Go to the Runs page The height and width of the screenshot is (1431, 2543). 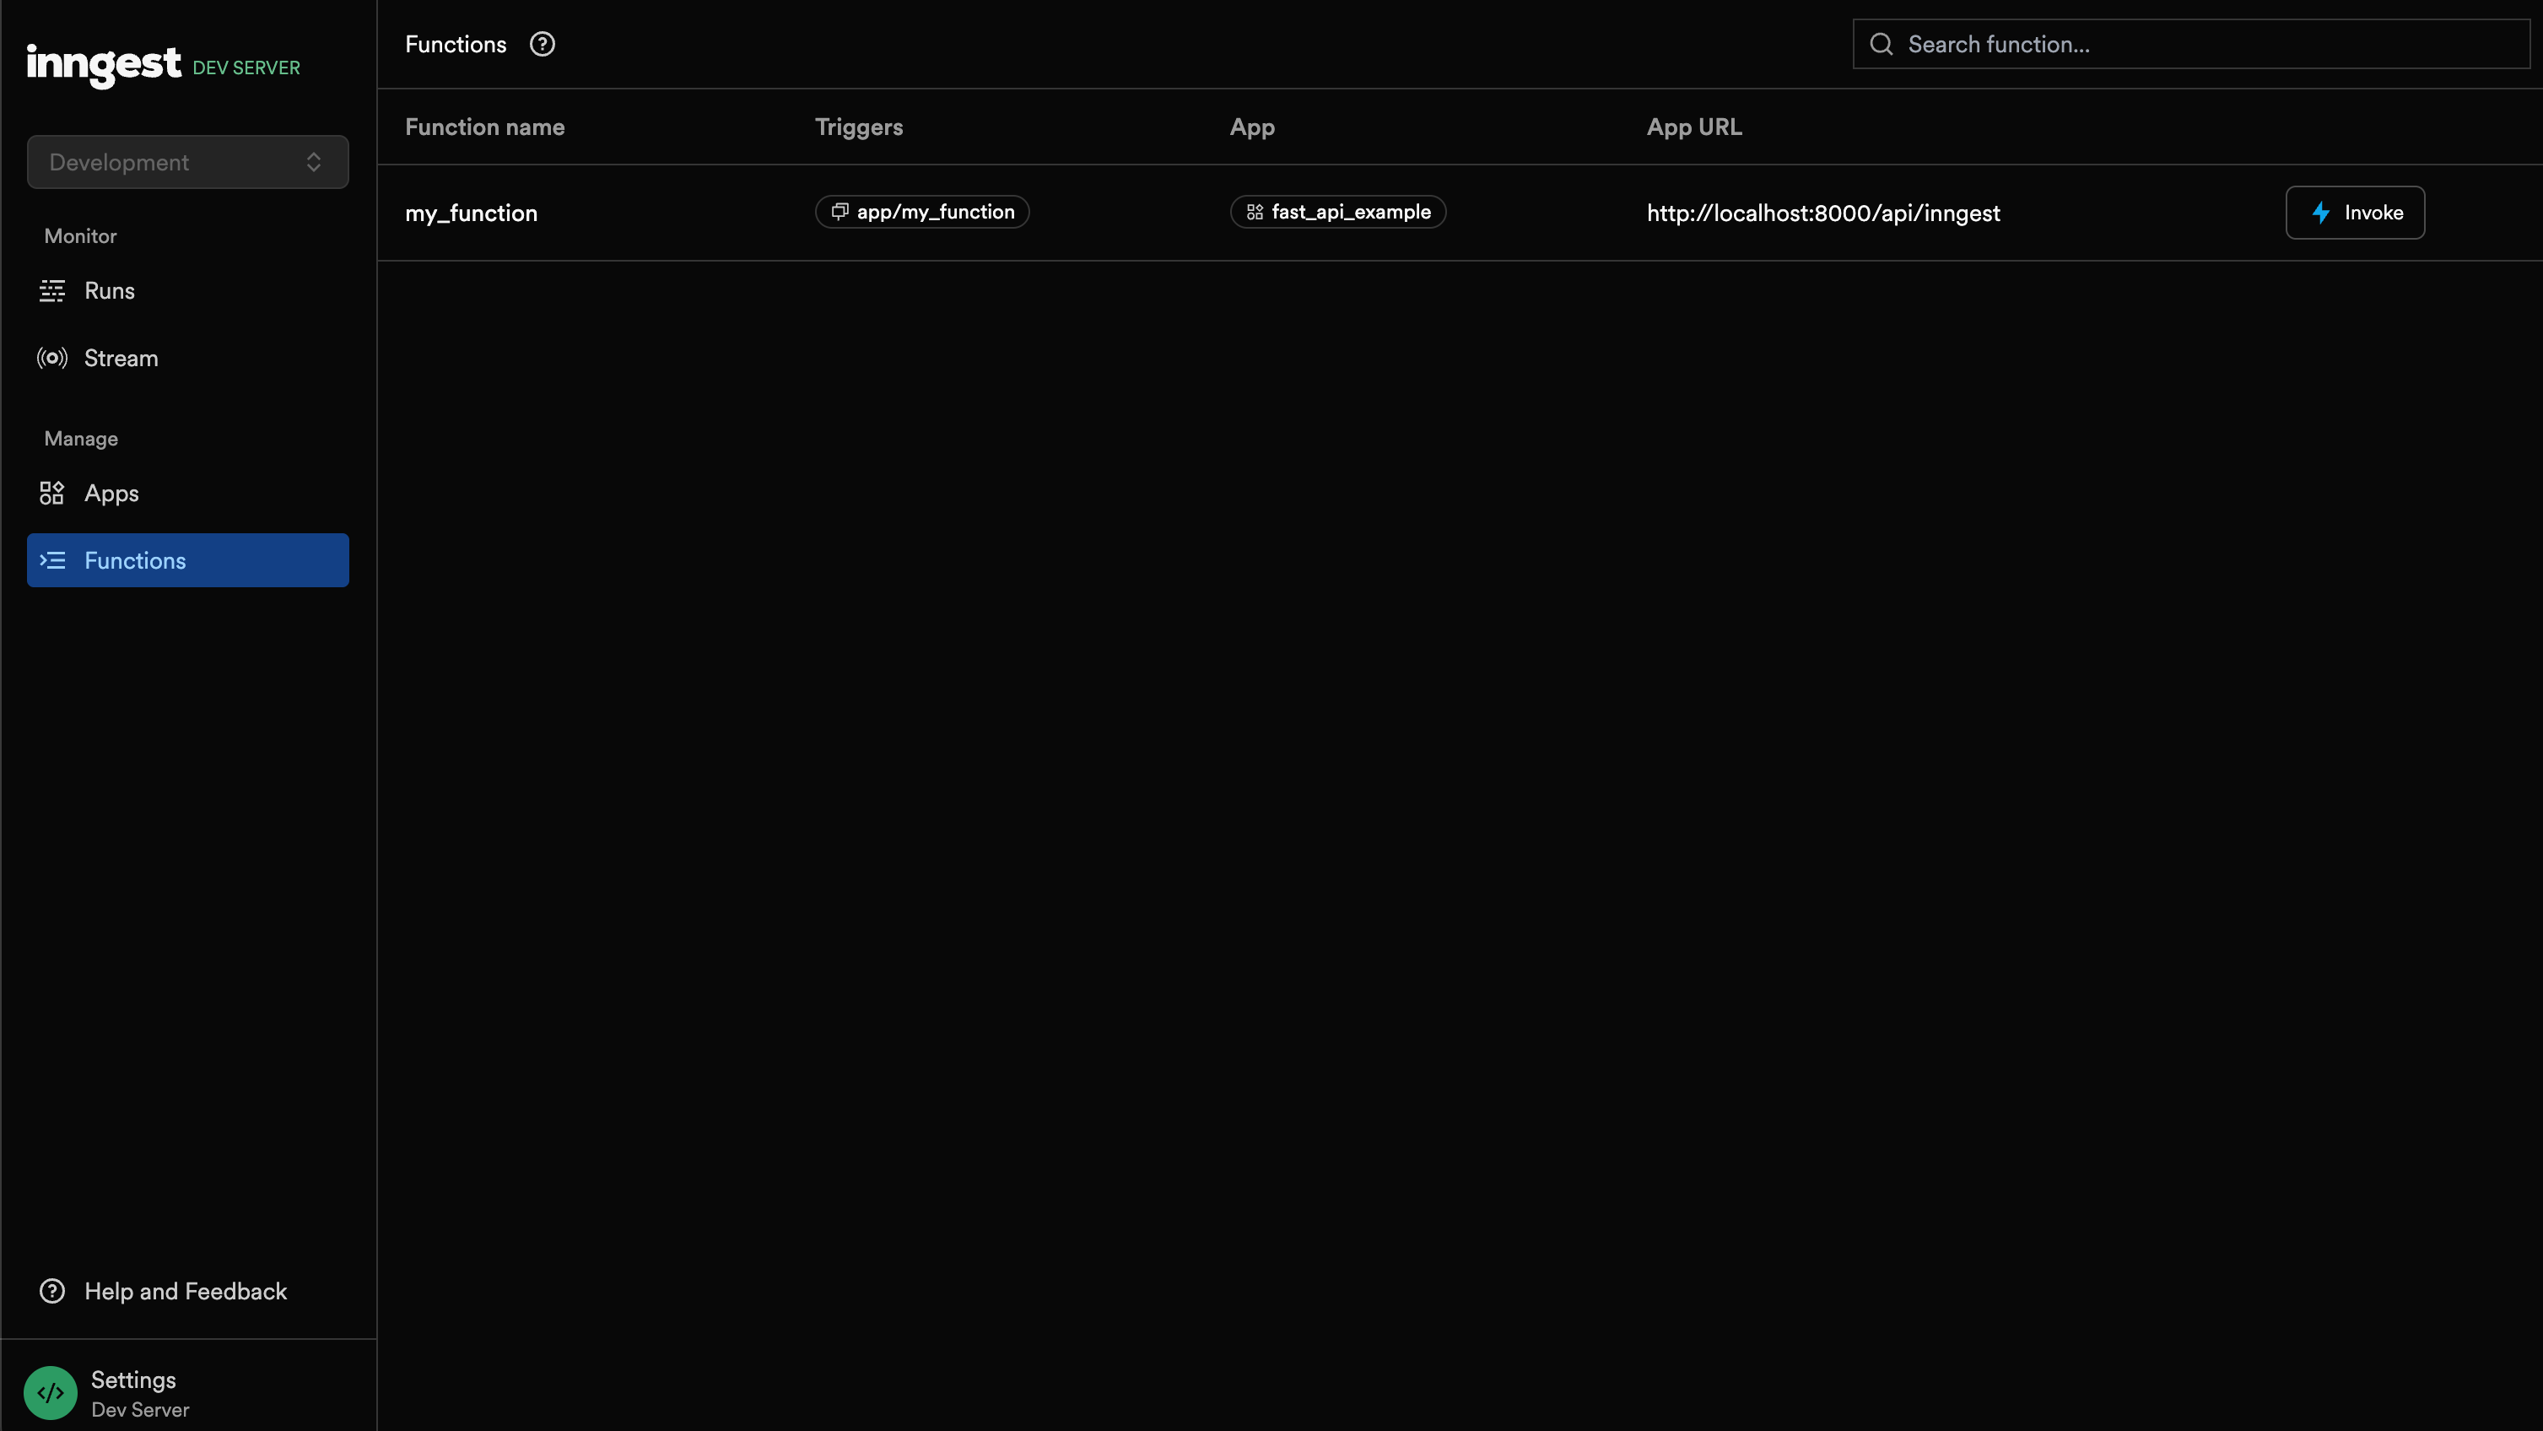coord(110,291)
